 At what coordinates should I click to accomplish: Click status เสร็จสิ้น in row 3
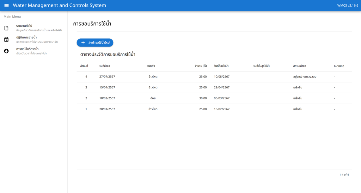(x=298, y=87)
